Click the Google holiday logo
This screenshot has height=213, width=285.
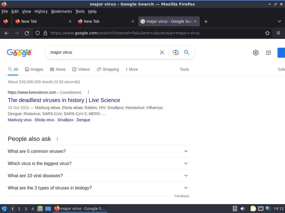(19, 53)
